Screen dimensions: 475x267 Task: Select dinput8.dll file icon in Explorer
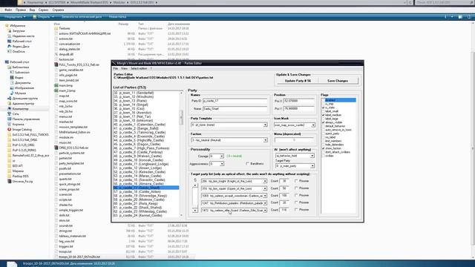pyautogui.click(x=56, y=54)
